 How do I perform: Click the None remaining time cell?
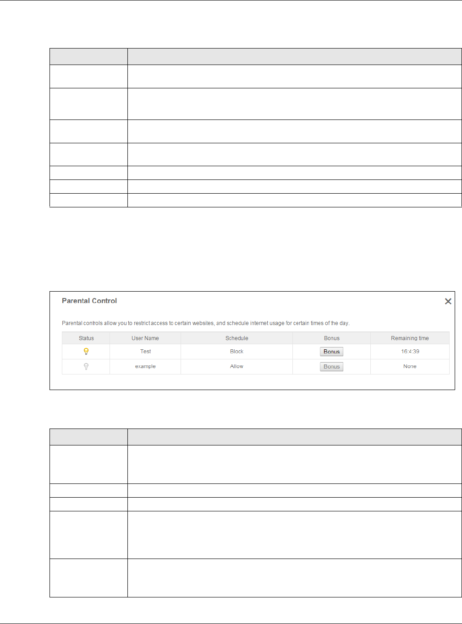pos(410,367)
